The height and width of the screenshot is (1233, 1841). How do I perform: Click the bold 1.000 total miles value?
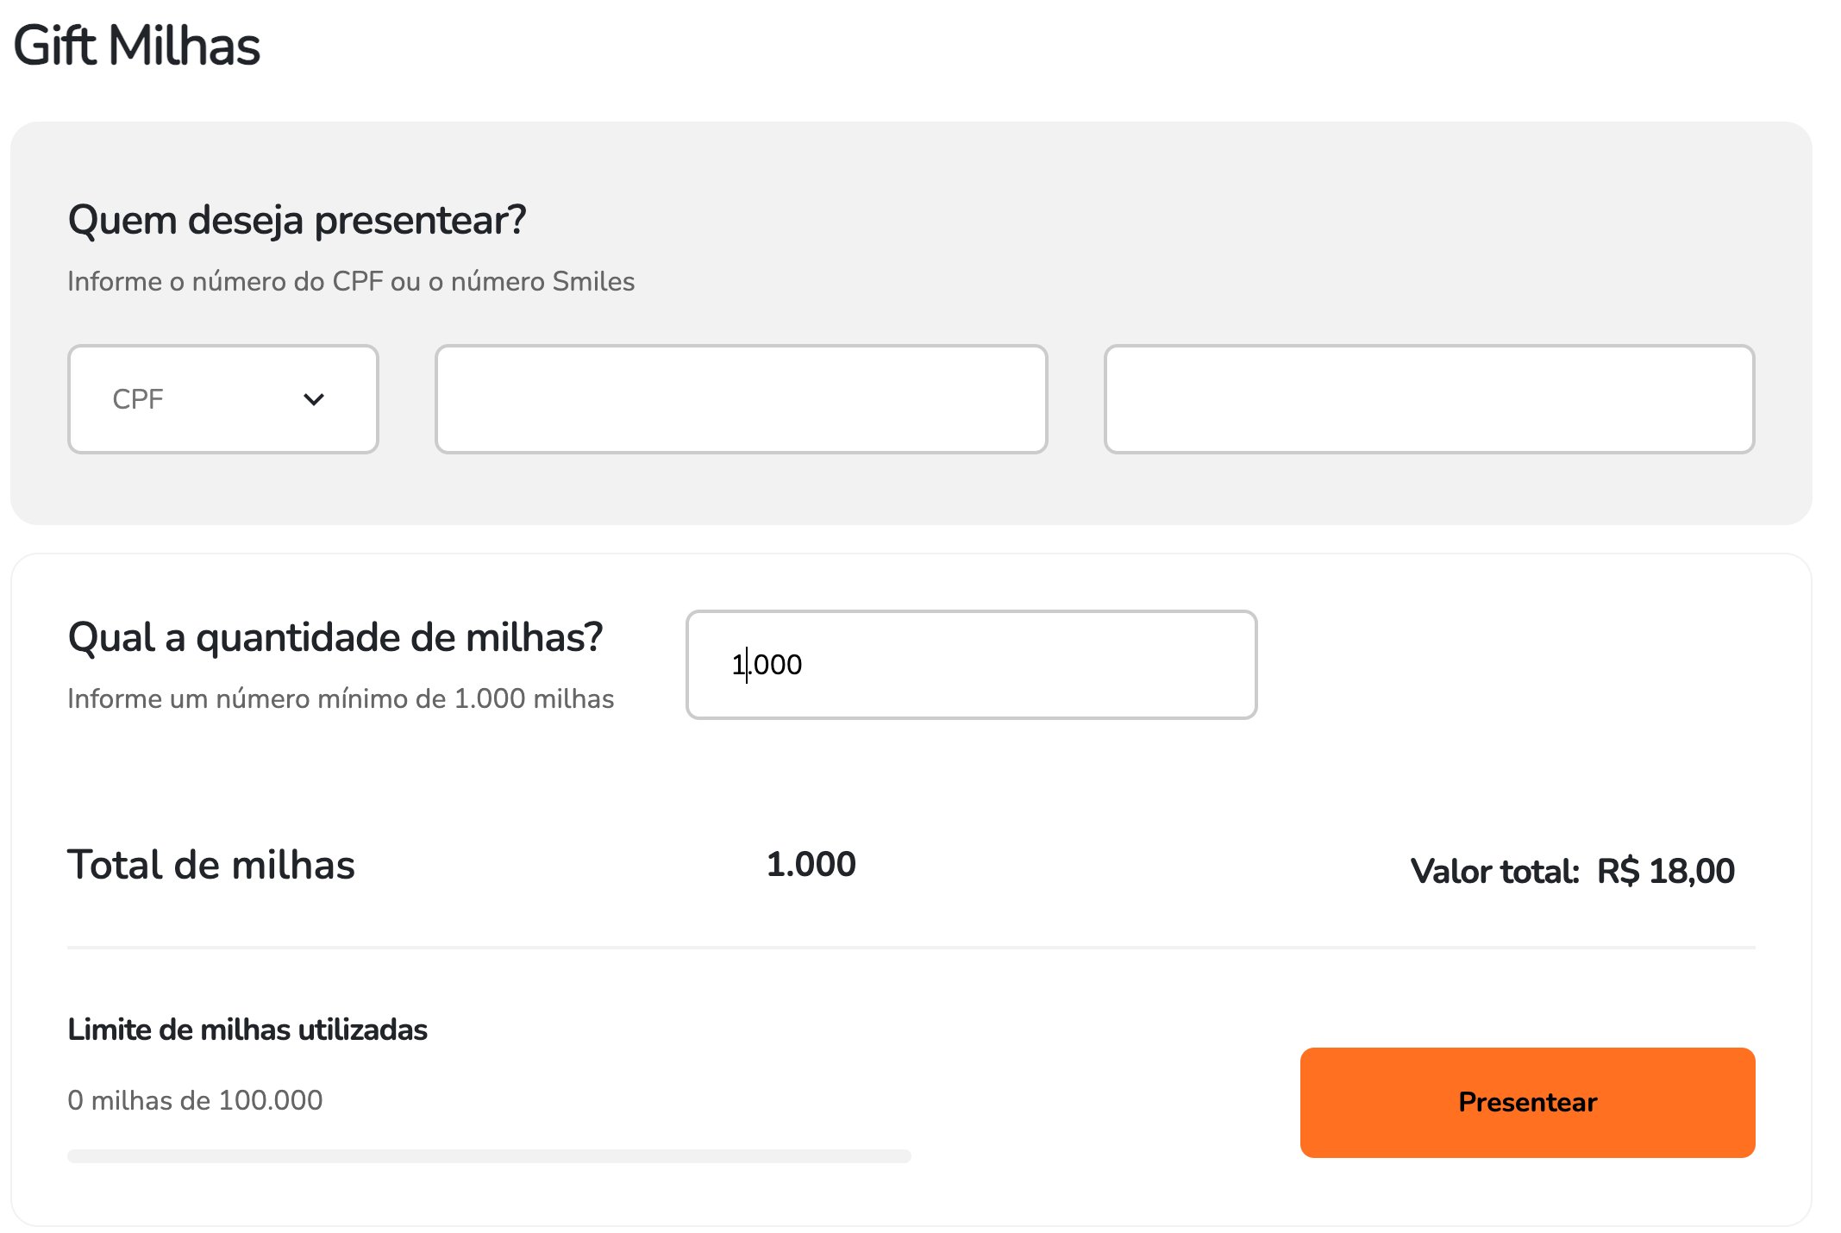(x=811, y=865)
